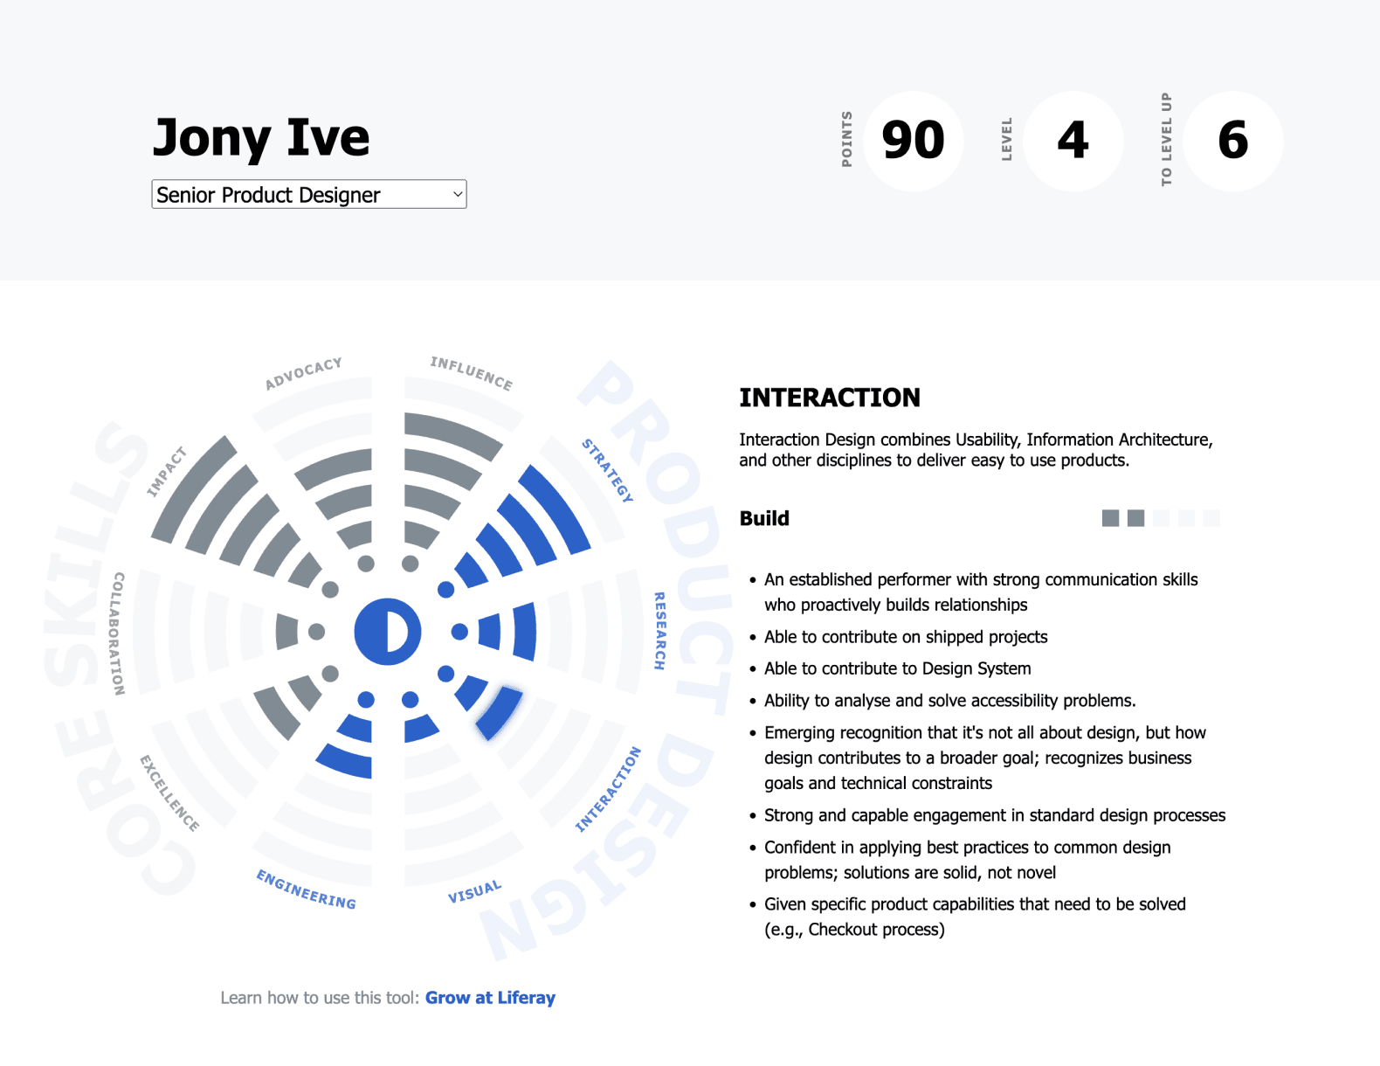1380x1066 pixels.
Task: Click 'Able to contribute to Design System'
Action: coord(898,668)
